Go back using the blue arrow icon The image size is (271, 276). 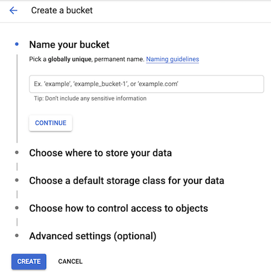[13, 10]
